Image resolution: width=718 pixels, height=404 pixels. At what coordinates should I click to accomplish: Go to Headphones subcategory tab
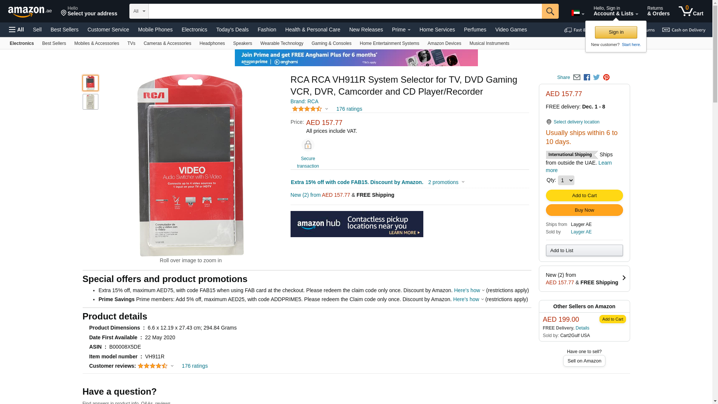coord(212,43)
